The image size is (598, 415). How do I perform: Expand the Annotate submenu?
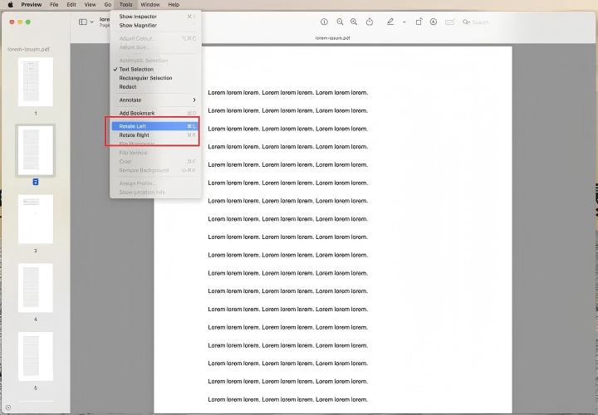[x=155, y=100]
